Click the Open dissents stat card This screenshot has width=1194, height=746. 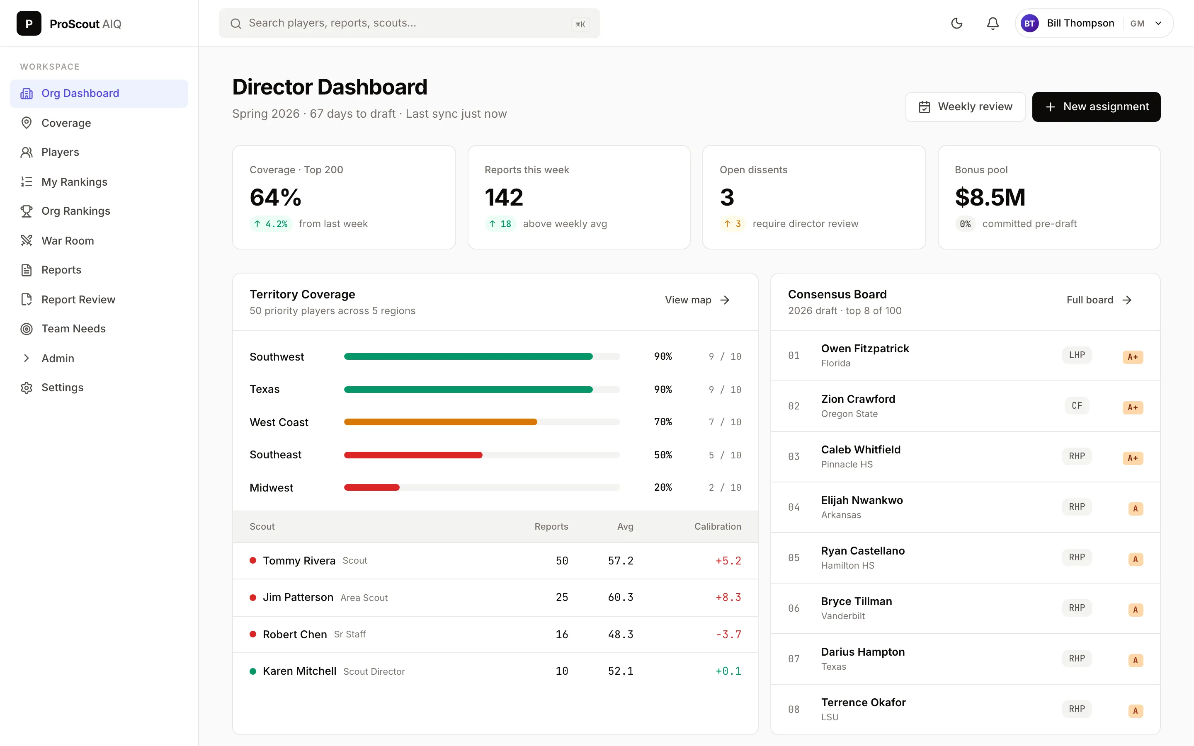click(x=813, y=197)
